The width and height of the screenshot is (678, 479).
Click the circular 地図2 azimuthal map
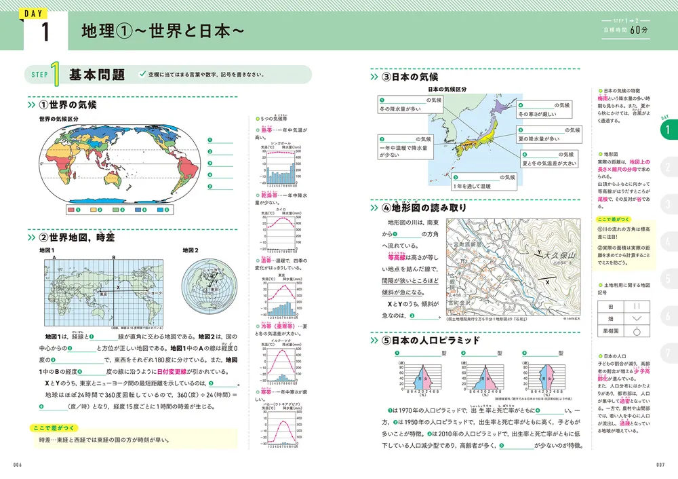(x=210, y=286)
